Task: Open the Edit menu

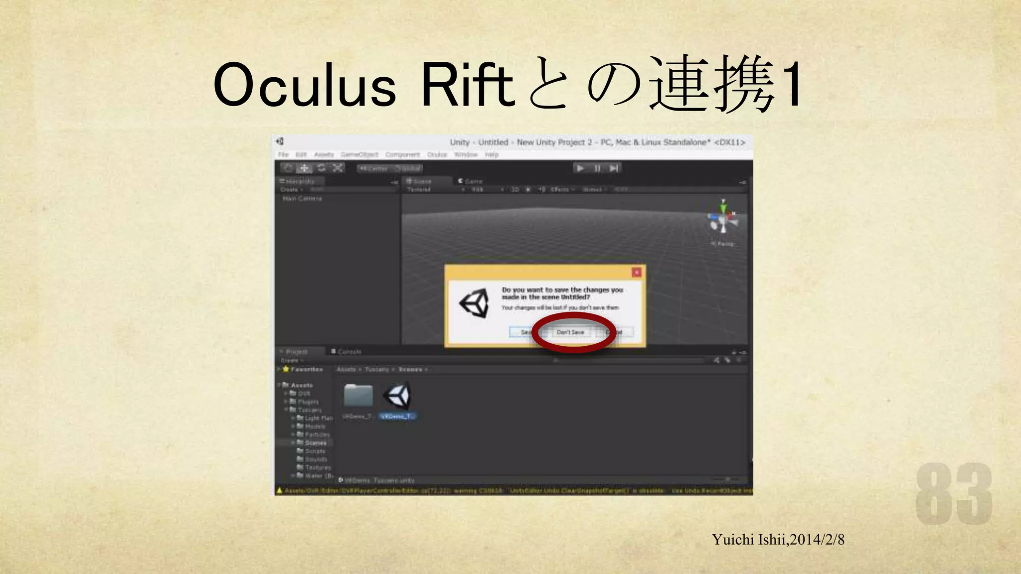Action: (301, 155)
